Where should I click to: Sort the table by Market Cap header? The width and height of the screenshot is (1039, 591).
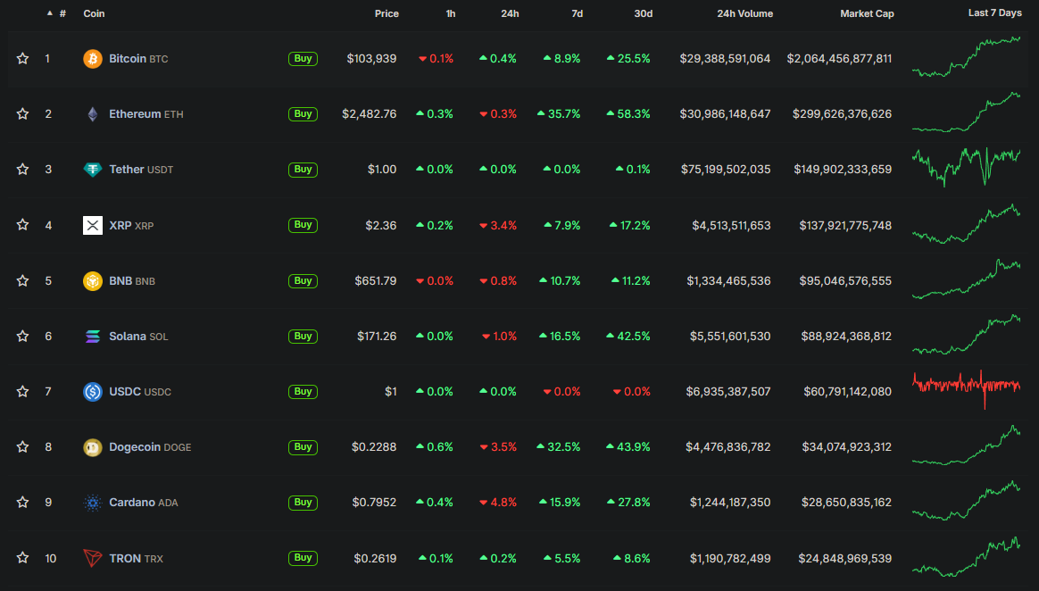(866, 14)
